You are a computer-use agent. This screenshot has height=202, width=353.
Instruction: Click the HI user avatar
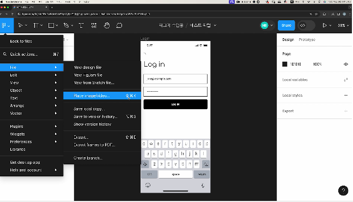pyautogui.click(x=264, y=26)
